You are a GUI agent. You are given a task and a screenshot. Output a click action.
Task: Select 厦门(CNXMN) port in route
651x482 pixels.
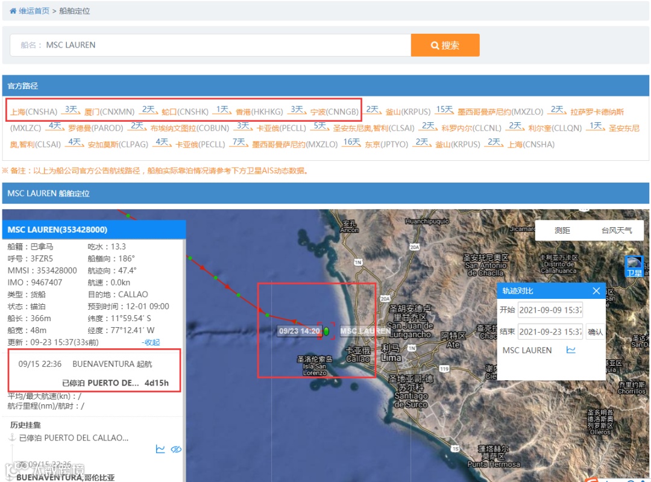[x=109, y=111]
